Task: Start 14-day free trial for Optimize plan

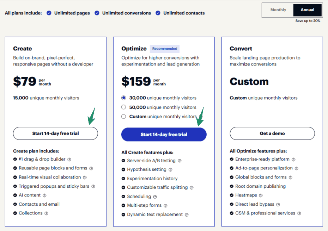Action: (x=164, y=135)
